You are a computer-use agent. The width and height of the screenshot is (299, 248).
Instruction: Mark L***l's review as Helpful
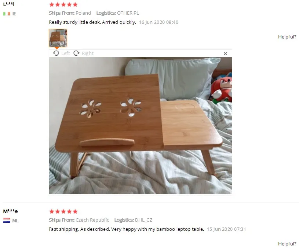tap(287, 37)
